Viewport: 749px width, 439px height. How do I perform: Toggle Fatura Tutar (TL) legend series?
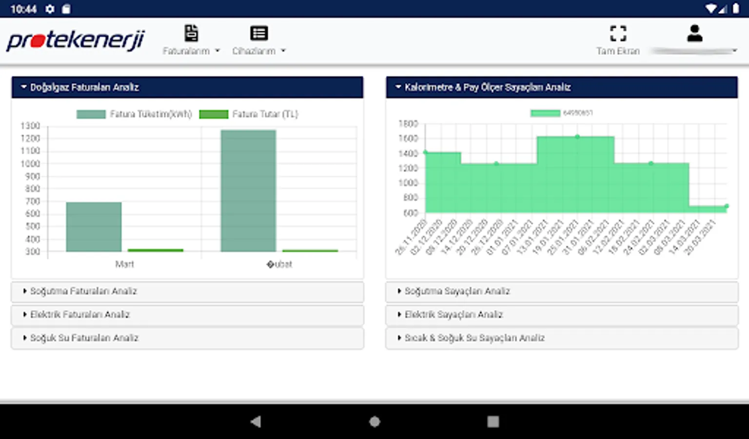pos(249,114)
